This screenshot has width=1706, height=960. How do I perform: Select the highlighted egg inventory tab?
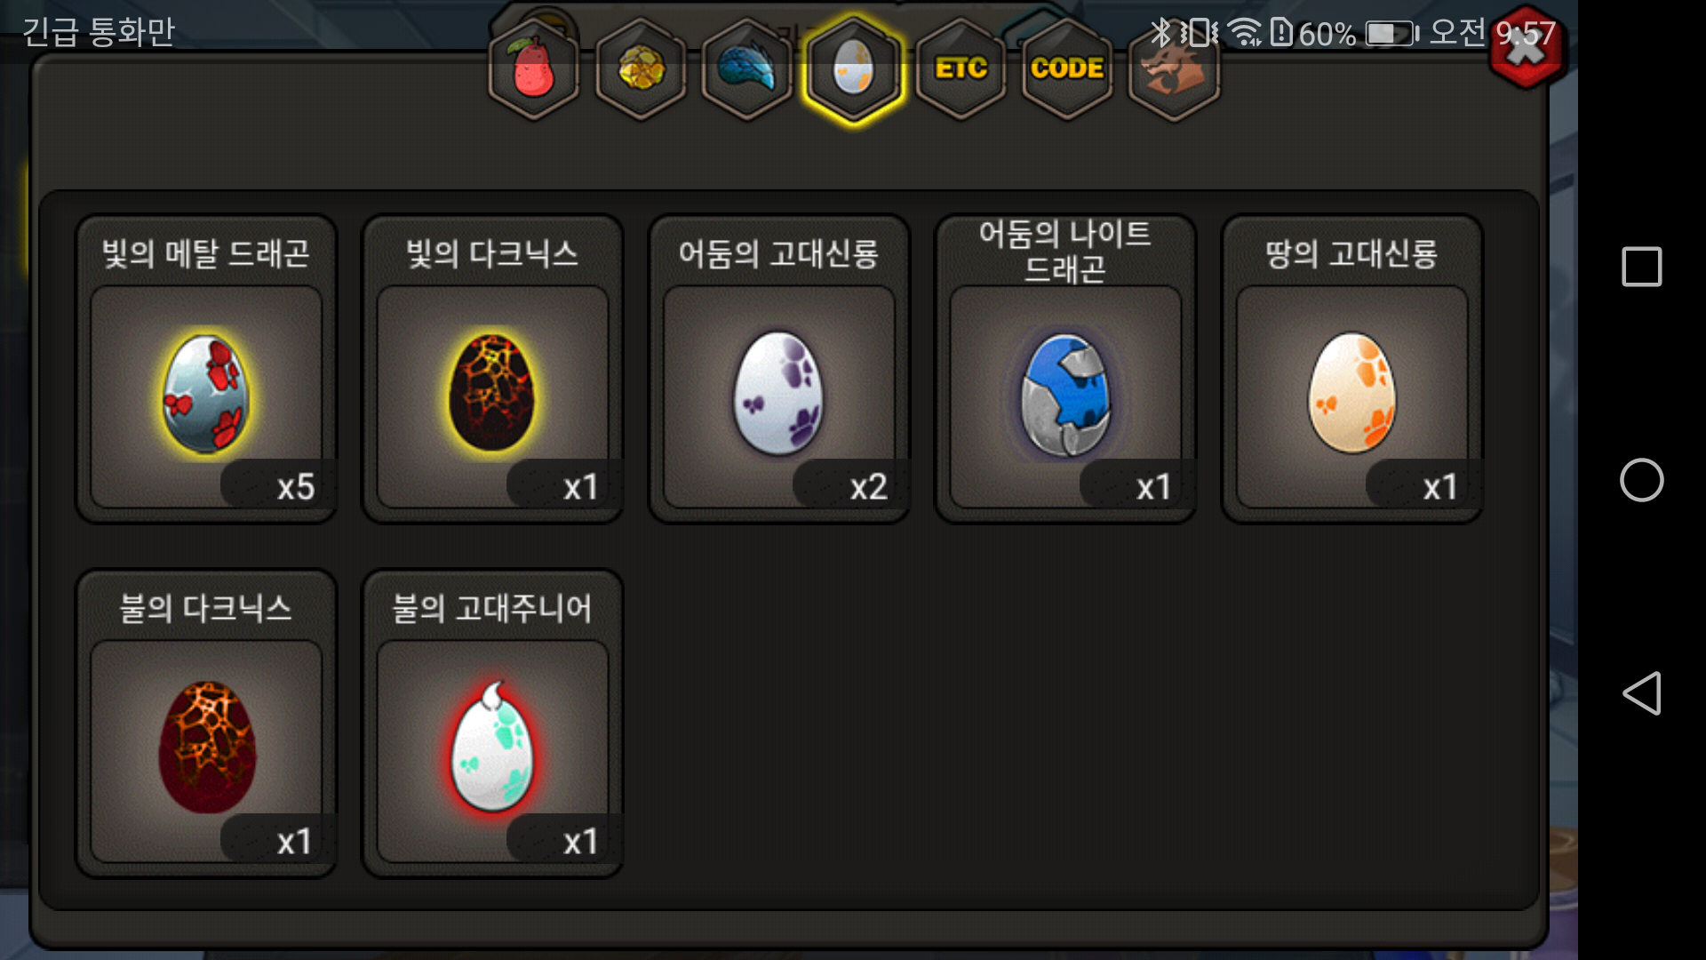pyautogui.click(x=853, y=69)
